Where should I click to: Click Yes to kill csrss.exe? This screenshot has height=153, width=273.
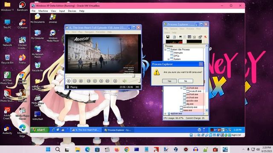point(169,81)
